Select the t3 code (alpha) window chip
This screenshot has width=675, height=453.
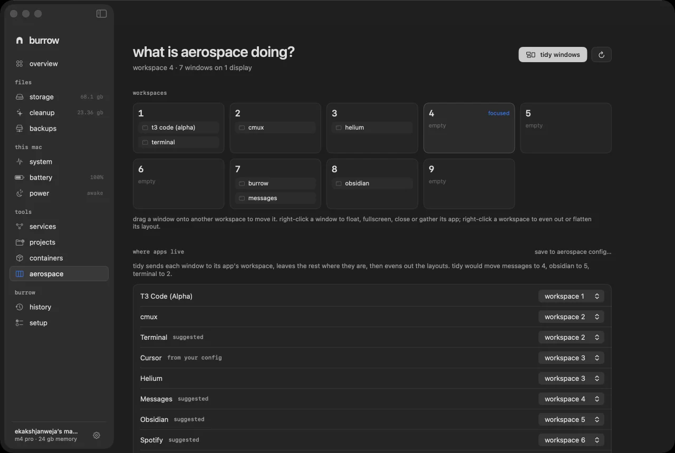click(x=179, y=127)
